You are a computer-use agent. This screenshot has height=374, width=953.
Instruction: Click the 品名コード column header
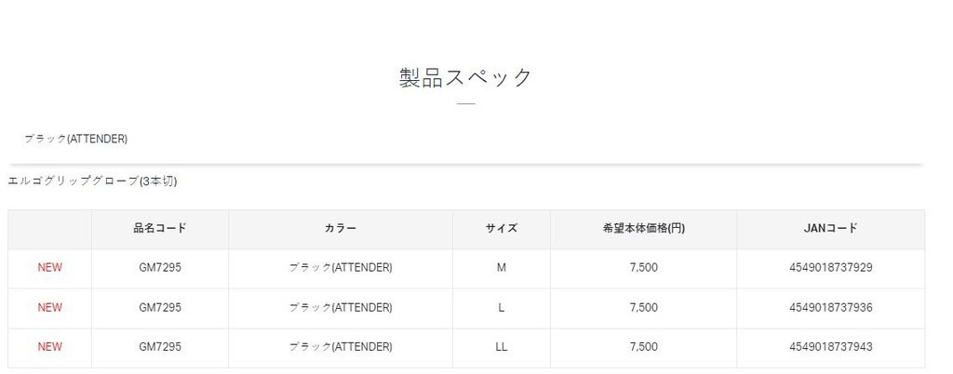point(160,228)
